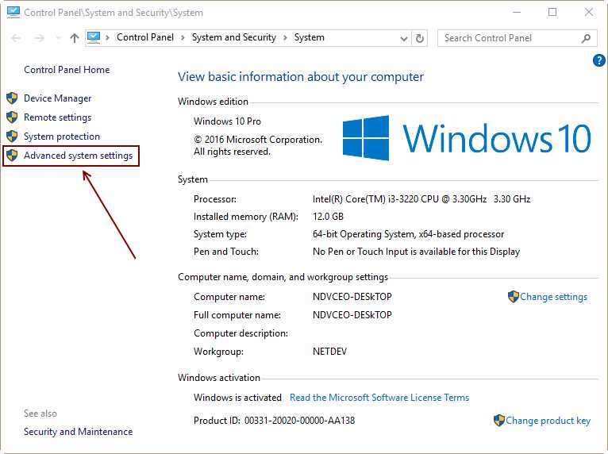The image size is (608, 454).
Task: Select System and Security breadcrumb
Action: point(234,37)
